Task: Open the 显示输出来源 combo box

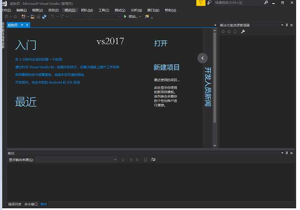Action: pos(76,160)
